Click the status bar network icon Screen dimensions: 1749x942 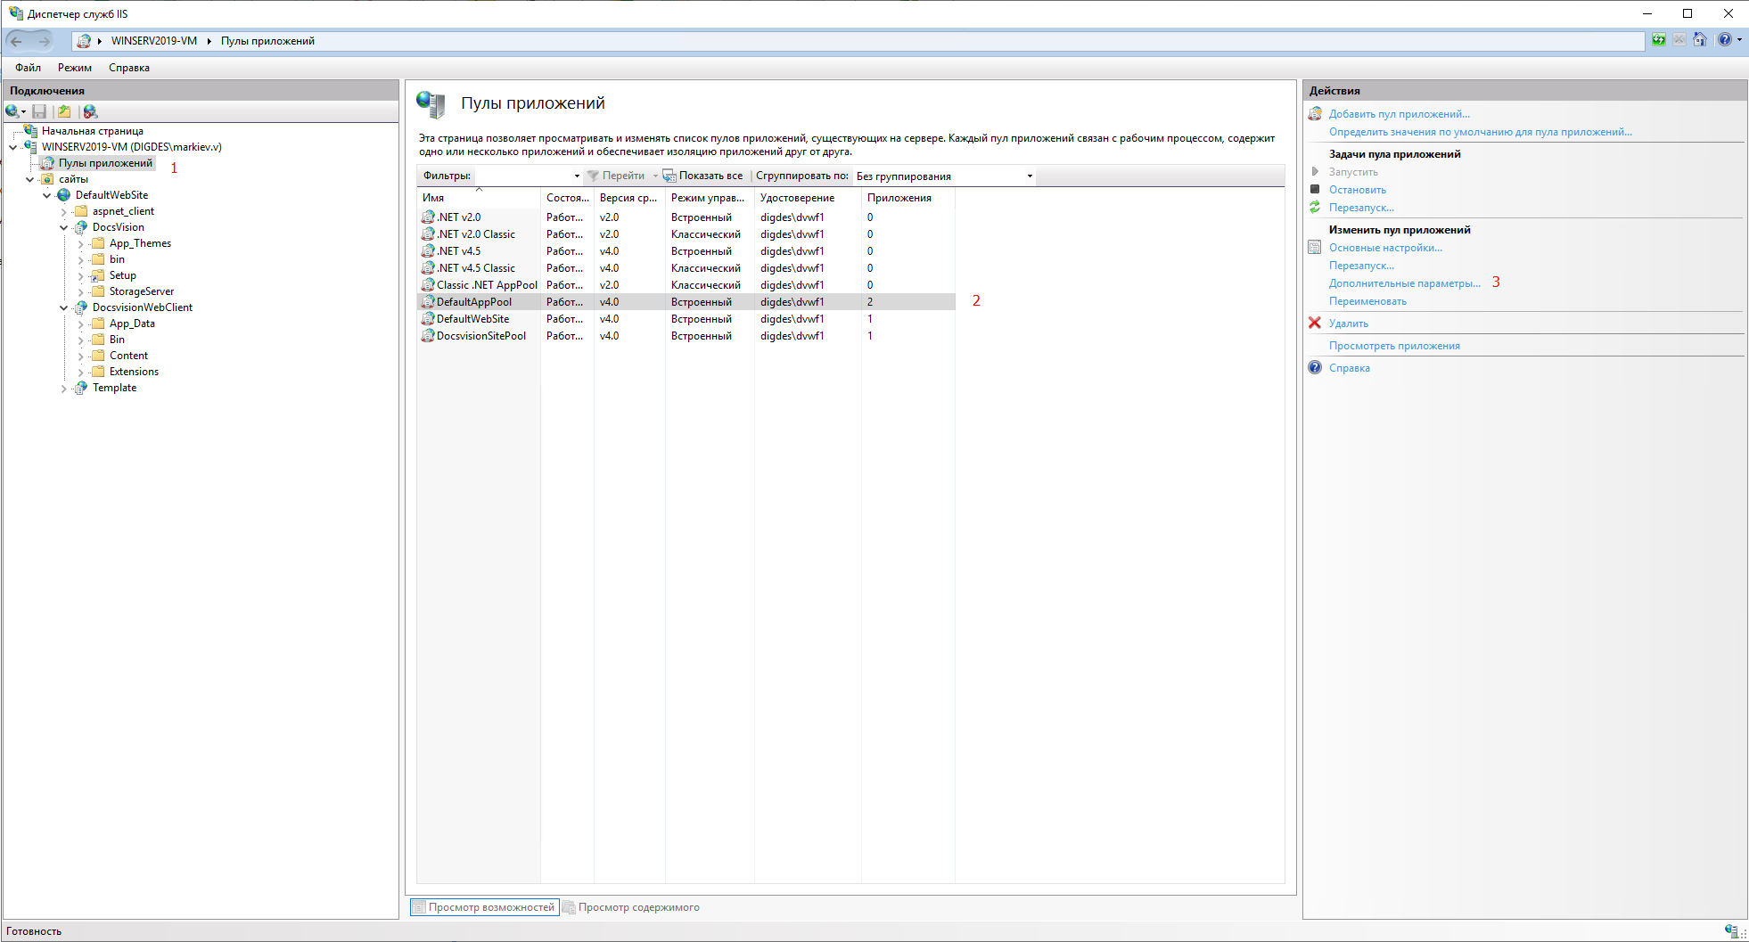[1732, 930]
